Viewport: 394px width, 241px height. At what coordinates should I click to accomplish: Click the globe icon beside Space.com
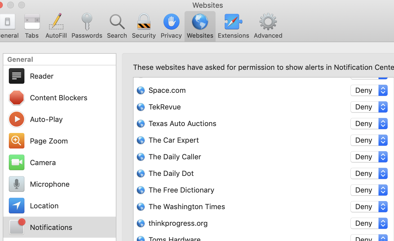(x=141, y=90)
